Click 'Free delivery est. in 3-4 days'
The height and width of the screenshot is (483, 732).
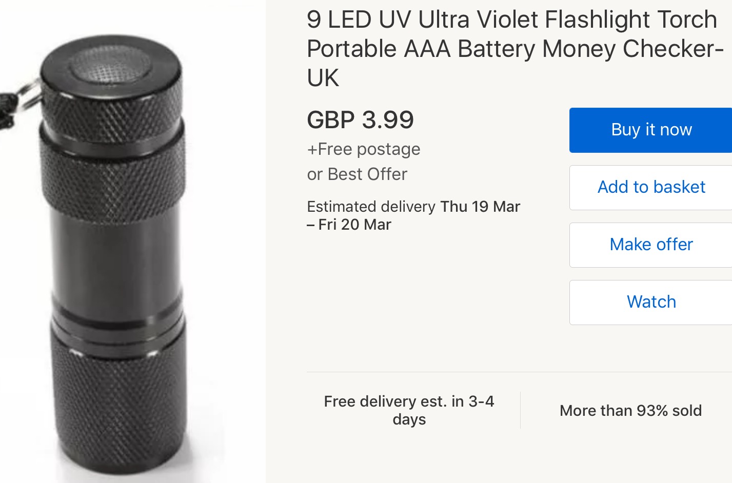coord(409,410)
